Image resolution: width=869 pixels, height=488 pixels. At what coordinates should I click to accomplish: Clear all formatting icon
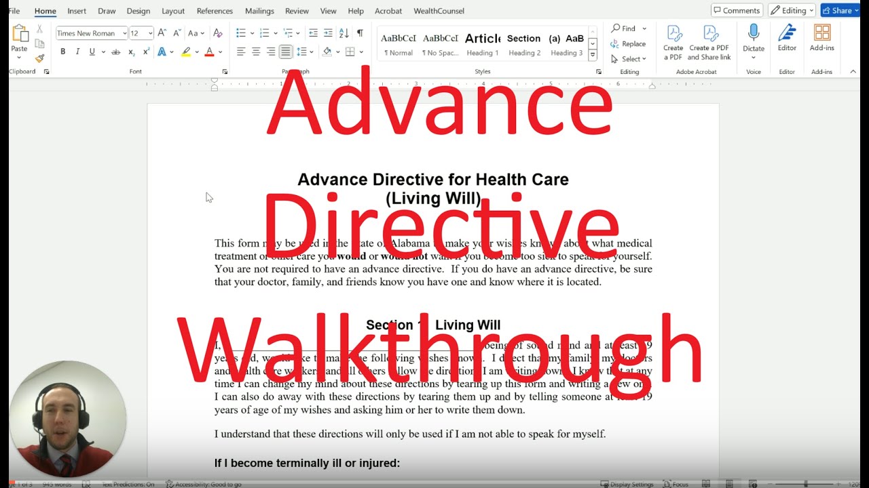pyautogui.click(x=217, y=33)
